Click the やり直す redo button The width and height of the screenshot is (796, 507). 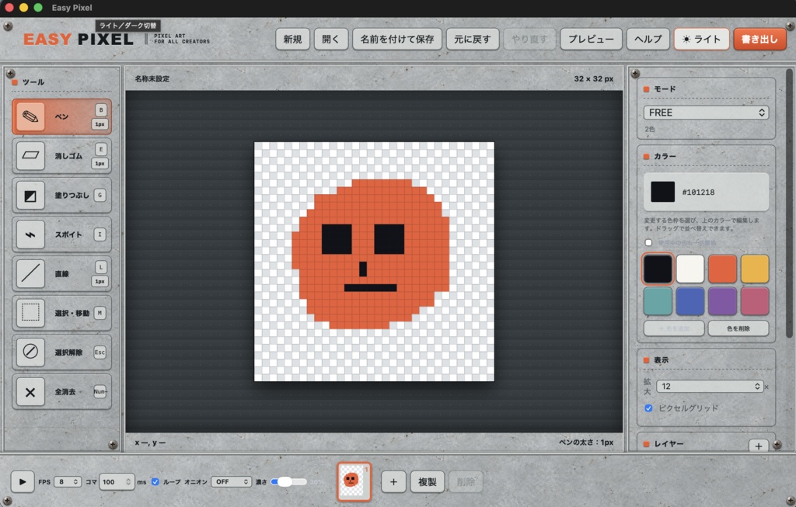coord(529,39)
